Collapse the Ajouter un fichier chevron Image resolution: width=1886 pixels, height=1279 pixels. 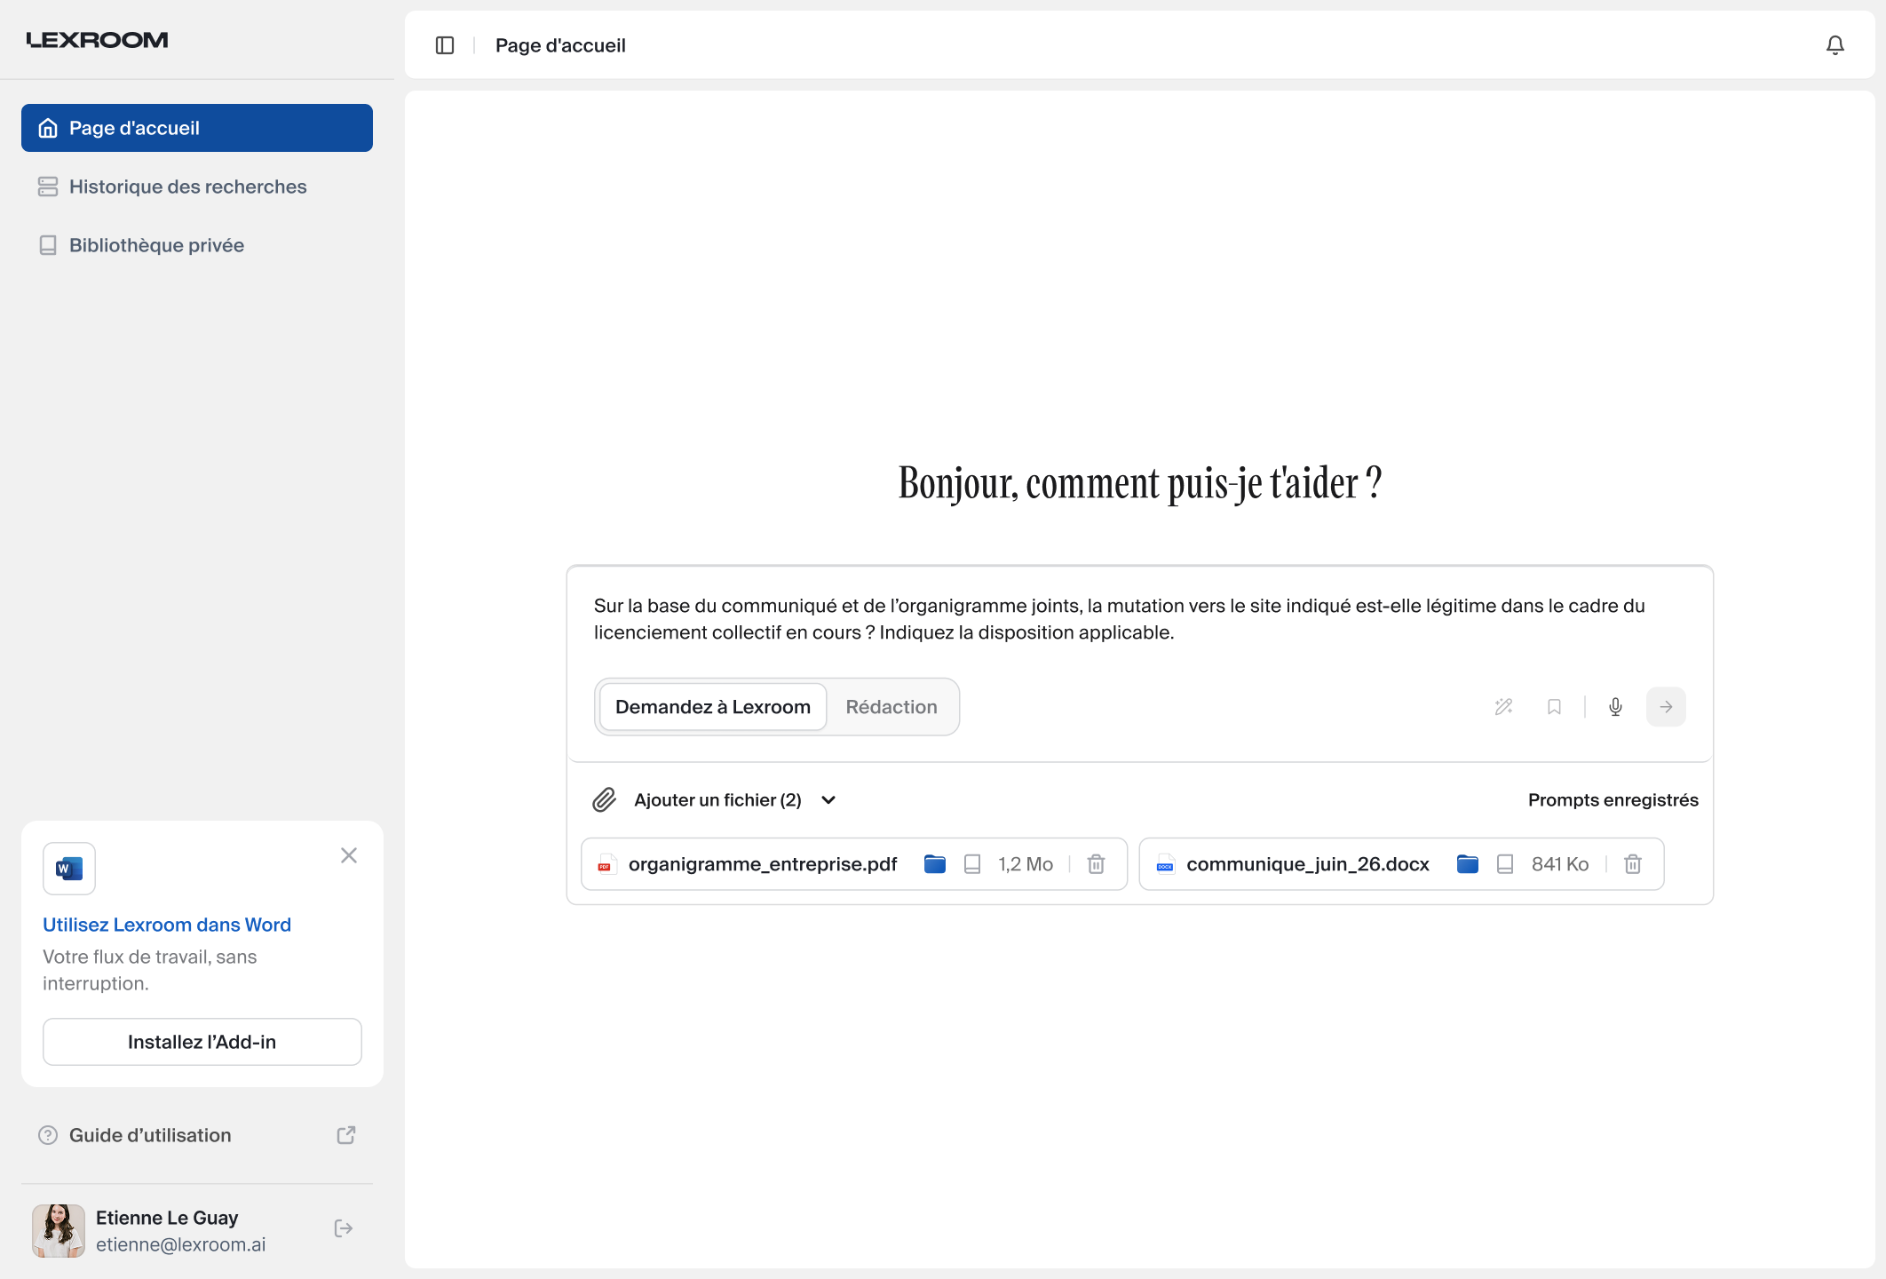tap(828, 800)
